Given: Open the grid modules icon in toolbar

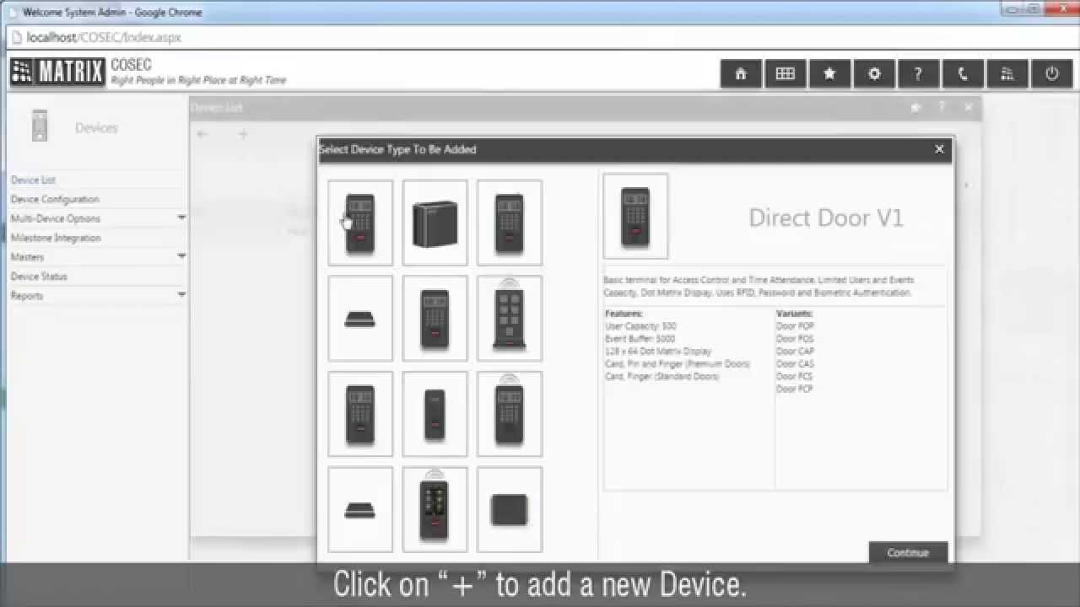Looking at the screenshot, I should point(785,73).
